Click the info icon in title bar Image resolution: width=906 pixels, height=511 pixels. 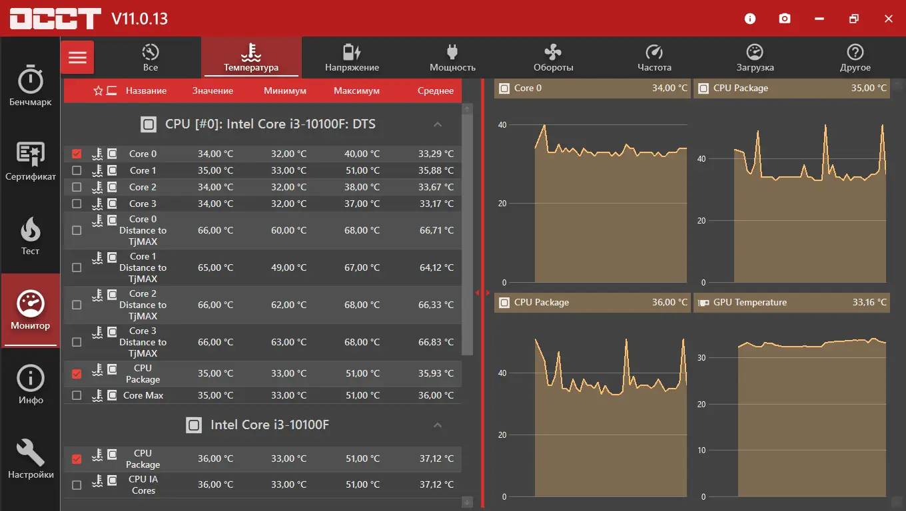coord(750,19)
